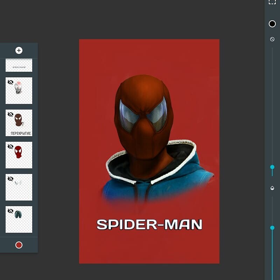Show the hidden grey mask layer
Screen dimensions: 280x280
pyautogui.click(x=10, y=82)
